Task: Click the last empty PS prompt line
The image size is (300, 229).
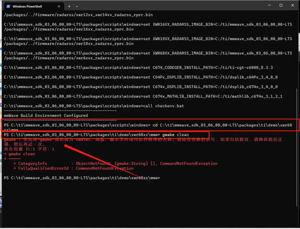Action: click(82, 178)
